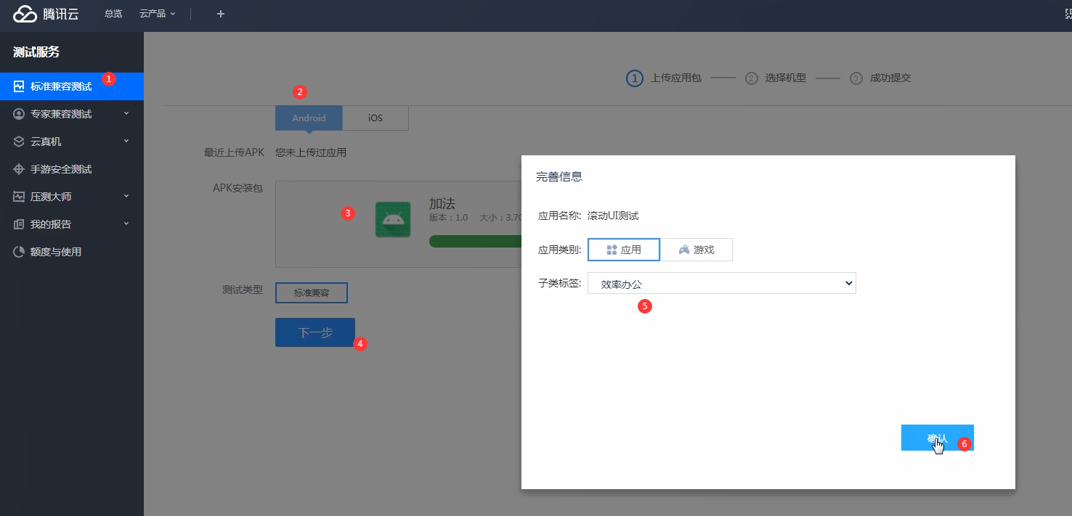
Task: Click the 压测大师 sidebar icon
Action: click(x=19, y=197)
